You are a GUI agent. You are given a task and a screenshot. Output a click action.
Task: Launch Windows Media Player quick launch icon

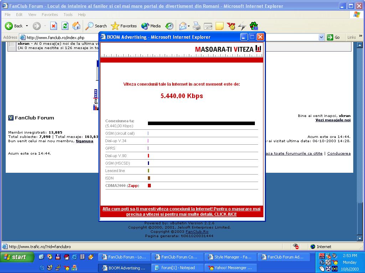pos(50,257)
